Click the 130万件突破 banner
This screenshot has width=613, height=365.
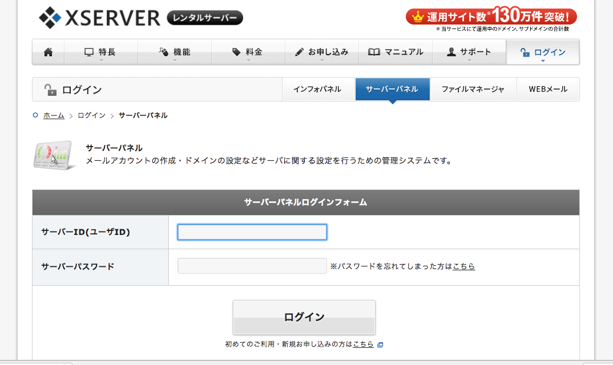click(x=491, y=17)
